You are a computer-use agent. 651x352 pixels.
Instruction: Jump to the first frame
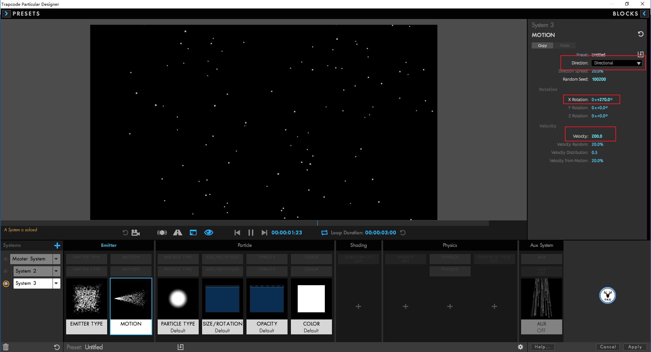click(237, 233)
